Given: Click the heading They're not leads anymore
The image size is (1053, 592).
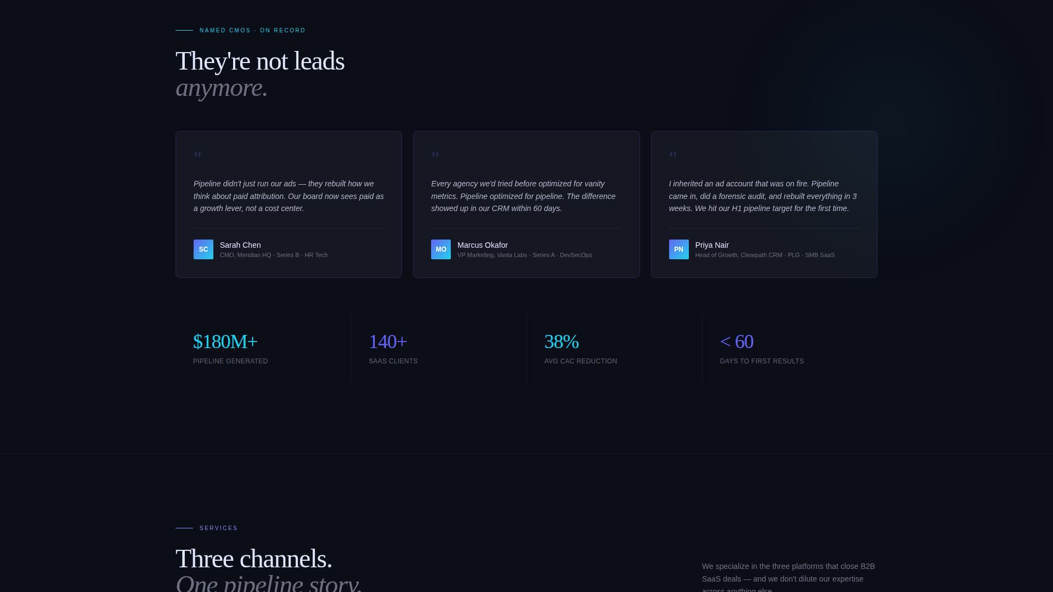Looking at the screenshot, I should click(x=261, y=74).
